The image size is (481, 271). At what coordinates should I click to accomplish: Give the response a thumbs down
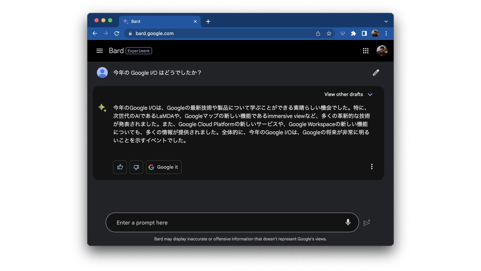click(136, 167)
